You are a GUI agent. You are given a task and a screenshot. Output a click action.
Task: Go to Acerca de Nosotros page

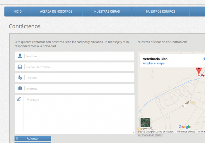click(56, 12)
